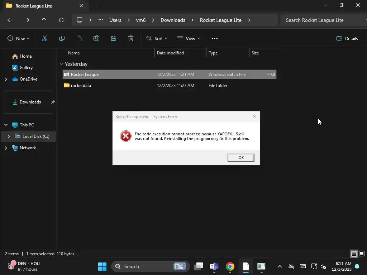Share the selected file
Image resolution: width=367 pixels, height=275 pixels.
(x=114, y=38)
